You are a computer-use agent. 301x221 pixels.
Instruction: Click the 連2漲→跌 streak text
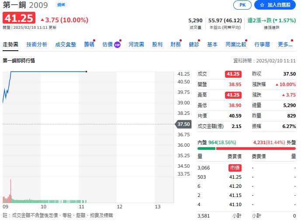coord(272,21)
